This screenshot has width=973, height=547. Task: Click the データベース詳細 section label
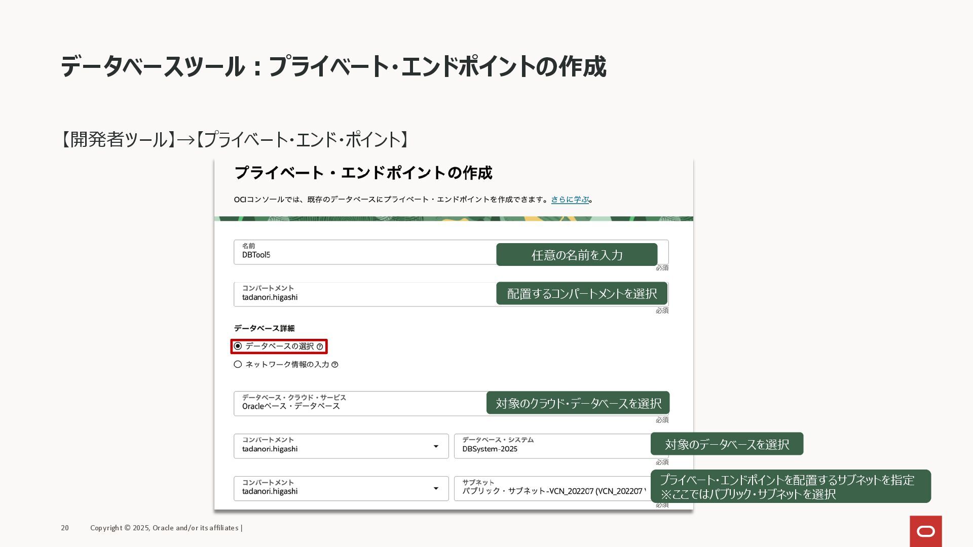[x=264, y=329]
